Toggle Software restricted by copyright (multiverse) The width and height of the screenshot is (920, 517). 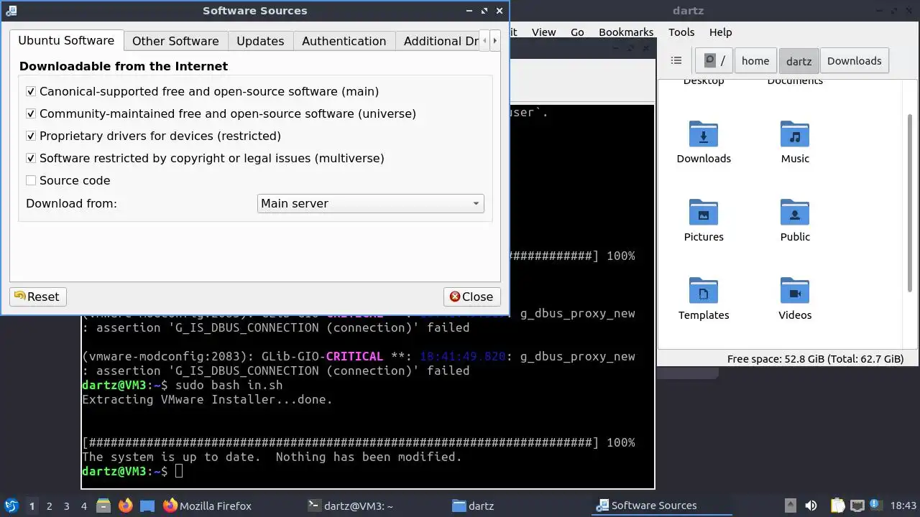point(31,158)
